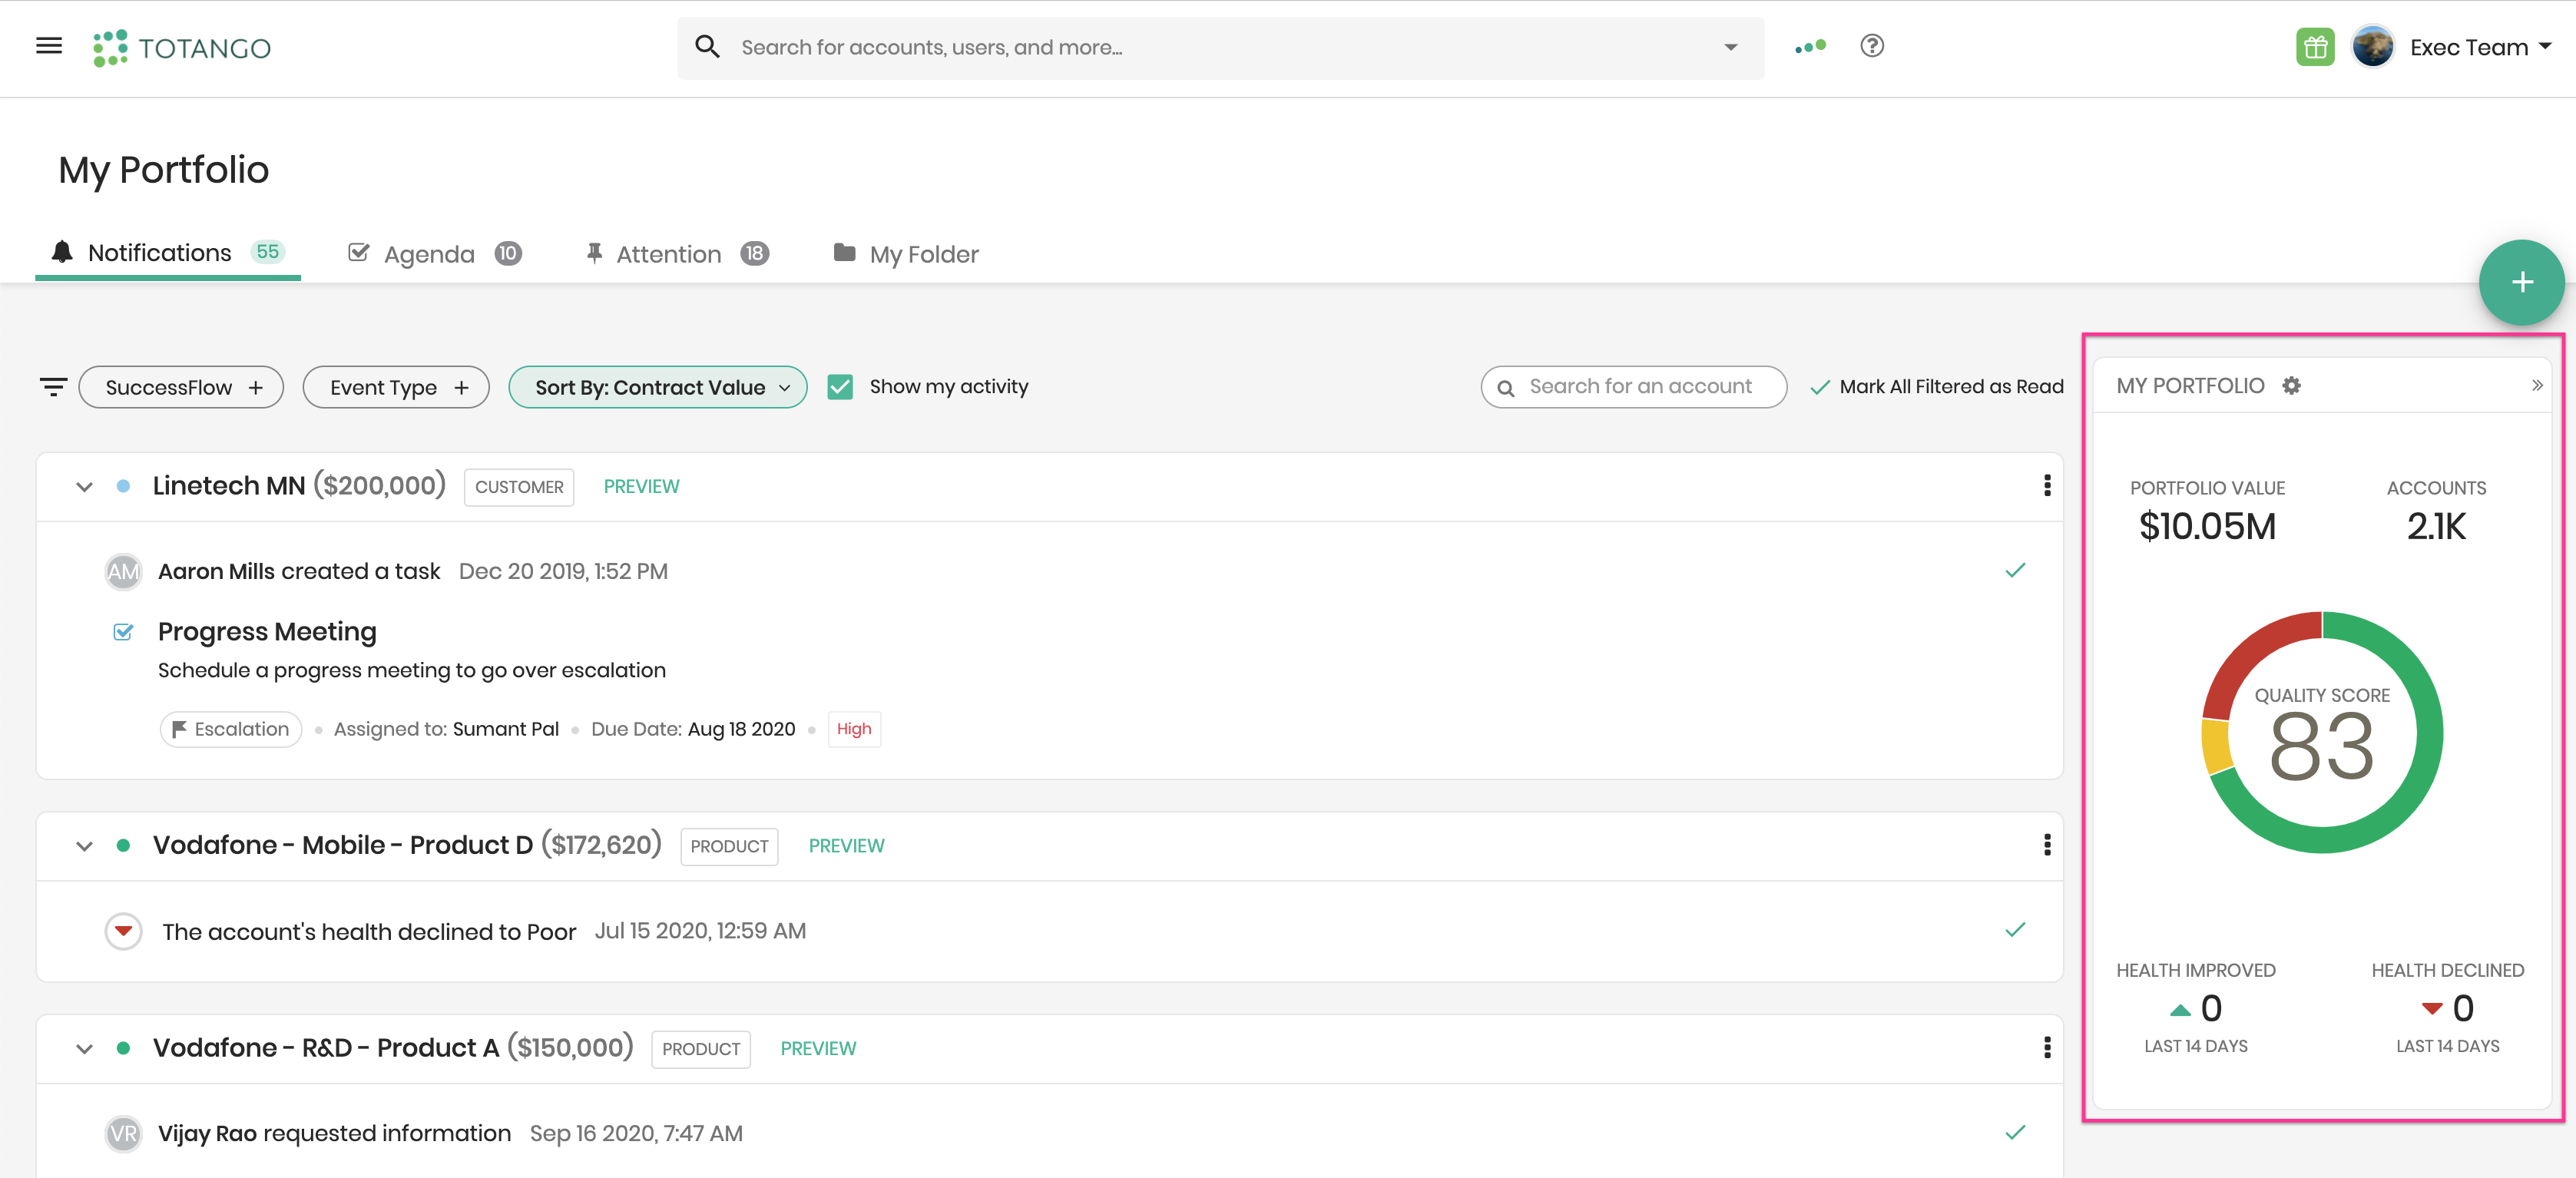2576x1178 pixels.
Task: Click the $10.05M portfolio value
Action: (2207, 527)
